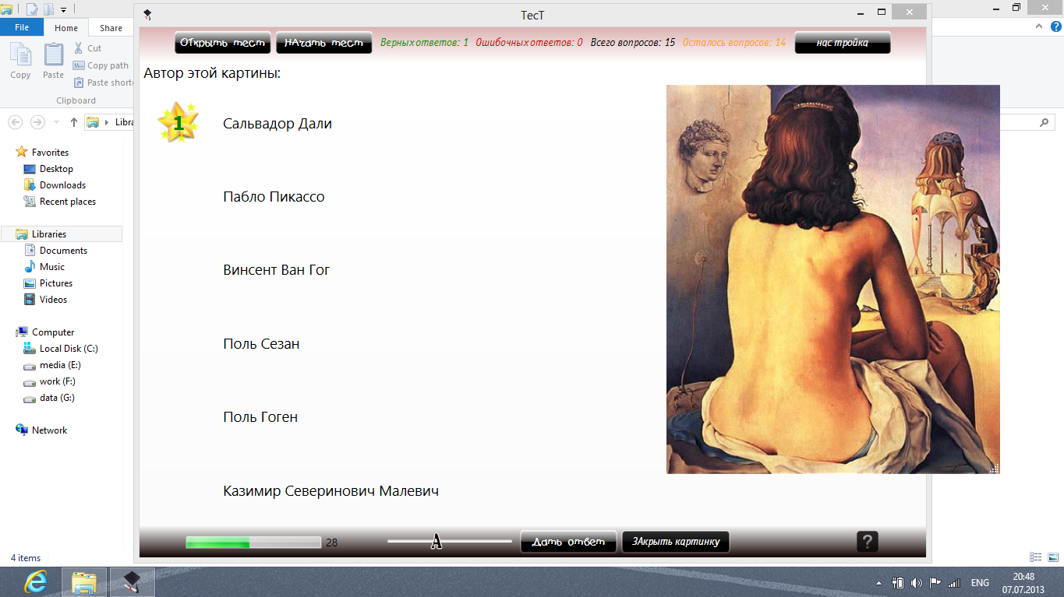Click the green time progress bar

click(253, 543)
